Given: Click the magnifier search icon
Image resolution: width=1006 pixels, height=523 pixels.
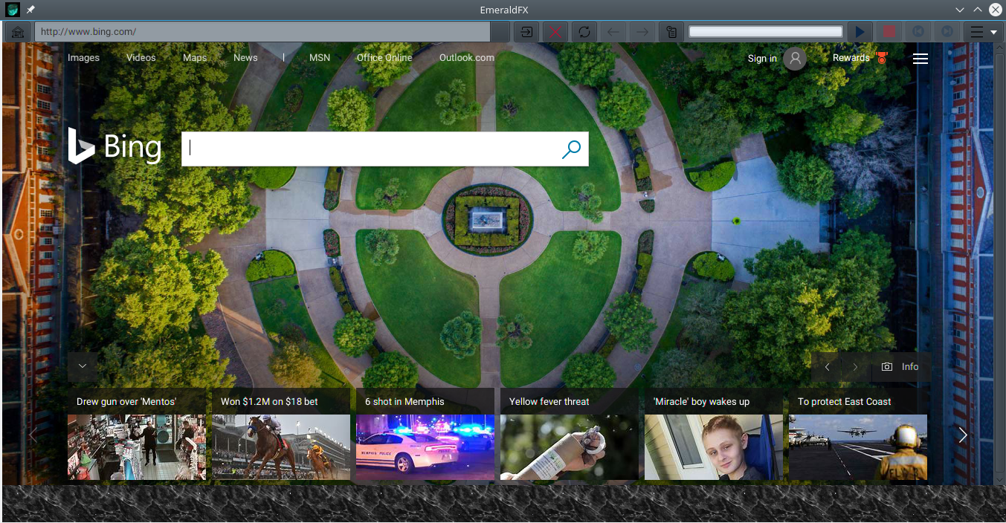Looking at the screenshot, I should [571, 149].
